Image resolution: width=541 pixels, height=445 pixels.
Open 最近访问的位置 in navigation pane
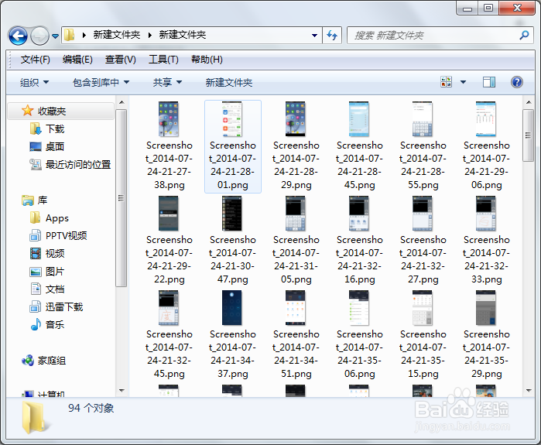70,165
